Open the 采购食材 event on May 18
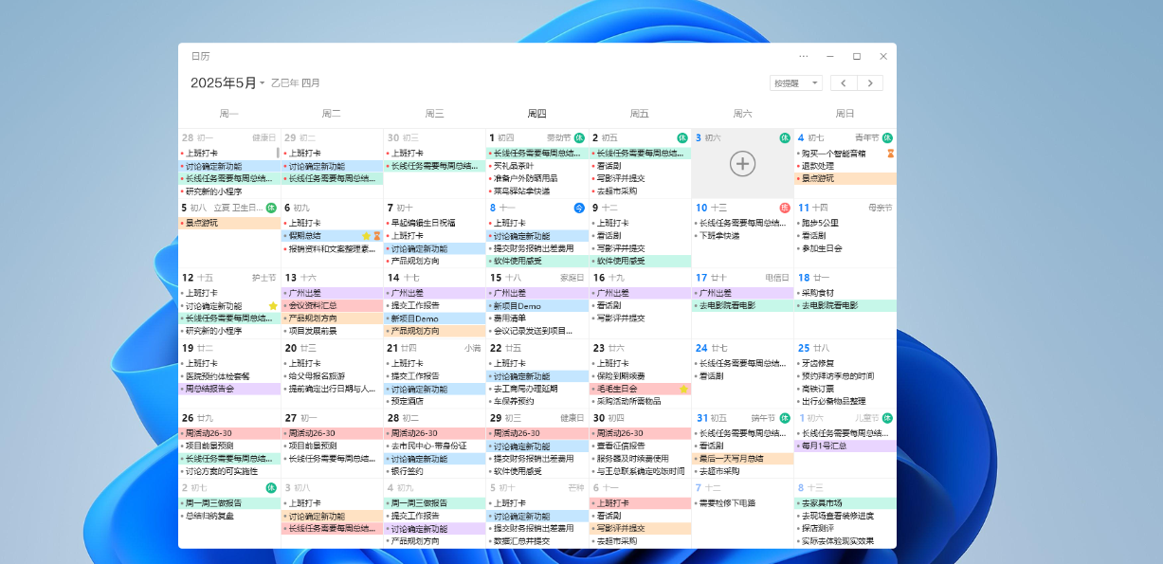Viewport: 1163px width, 564px height. tap(845, 293)
